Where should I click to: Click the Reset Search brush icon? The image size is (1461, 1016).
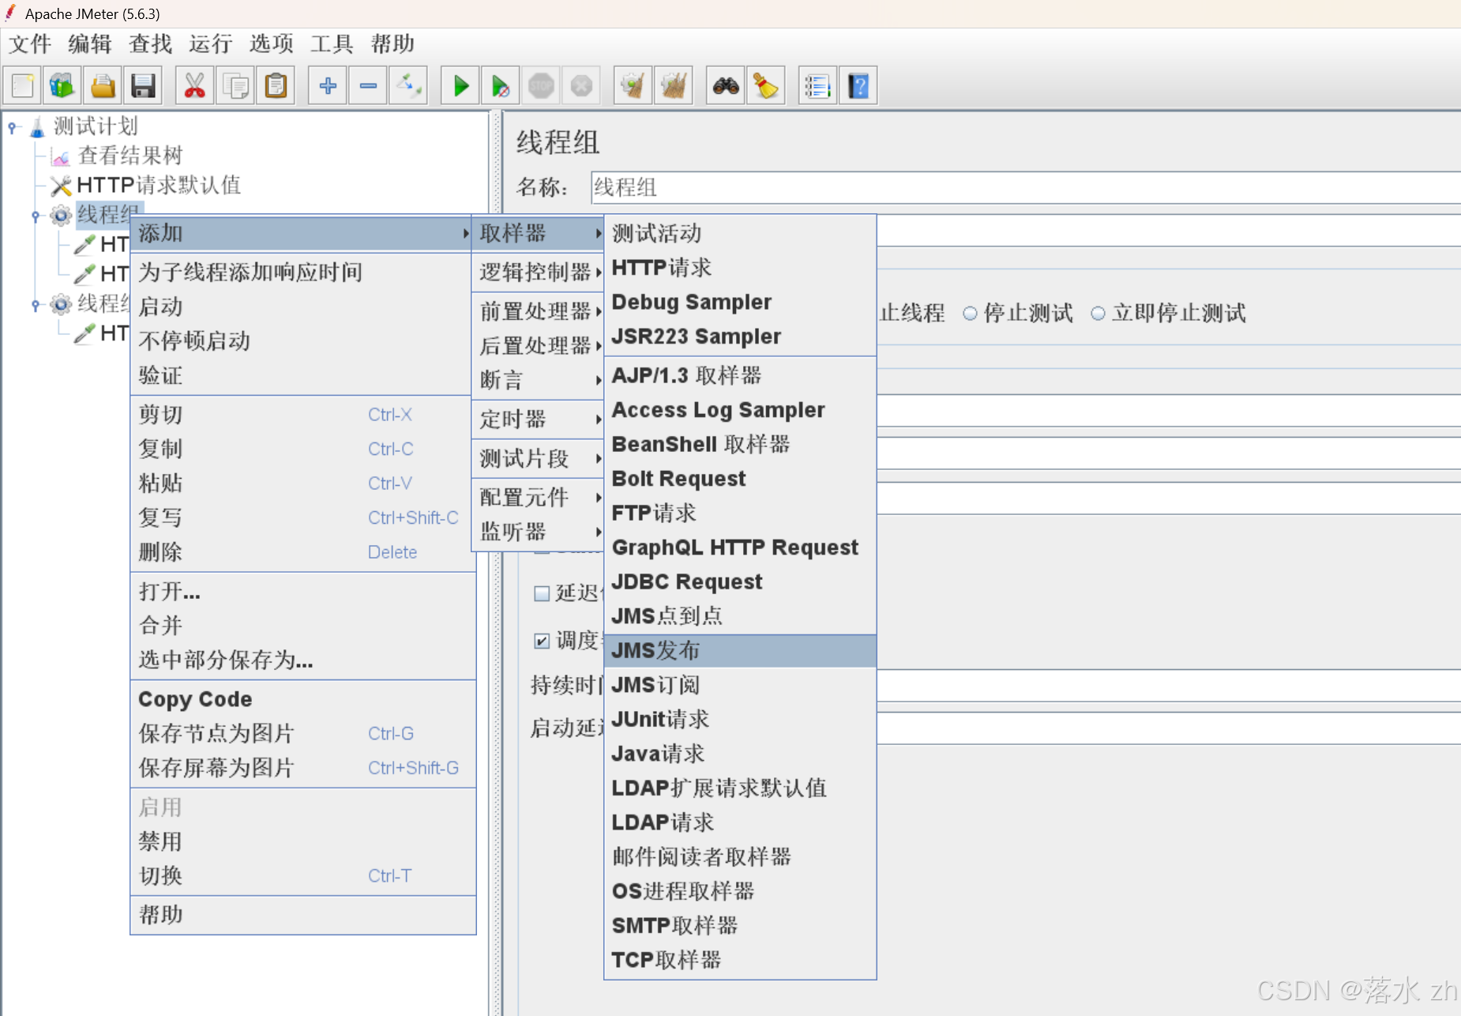[766, 85]
